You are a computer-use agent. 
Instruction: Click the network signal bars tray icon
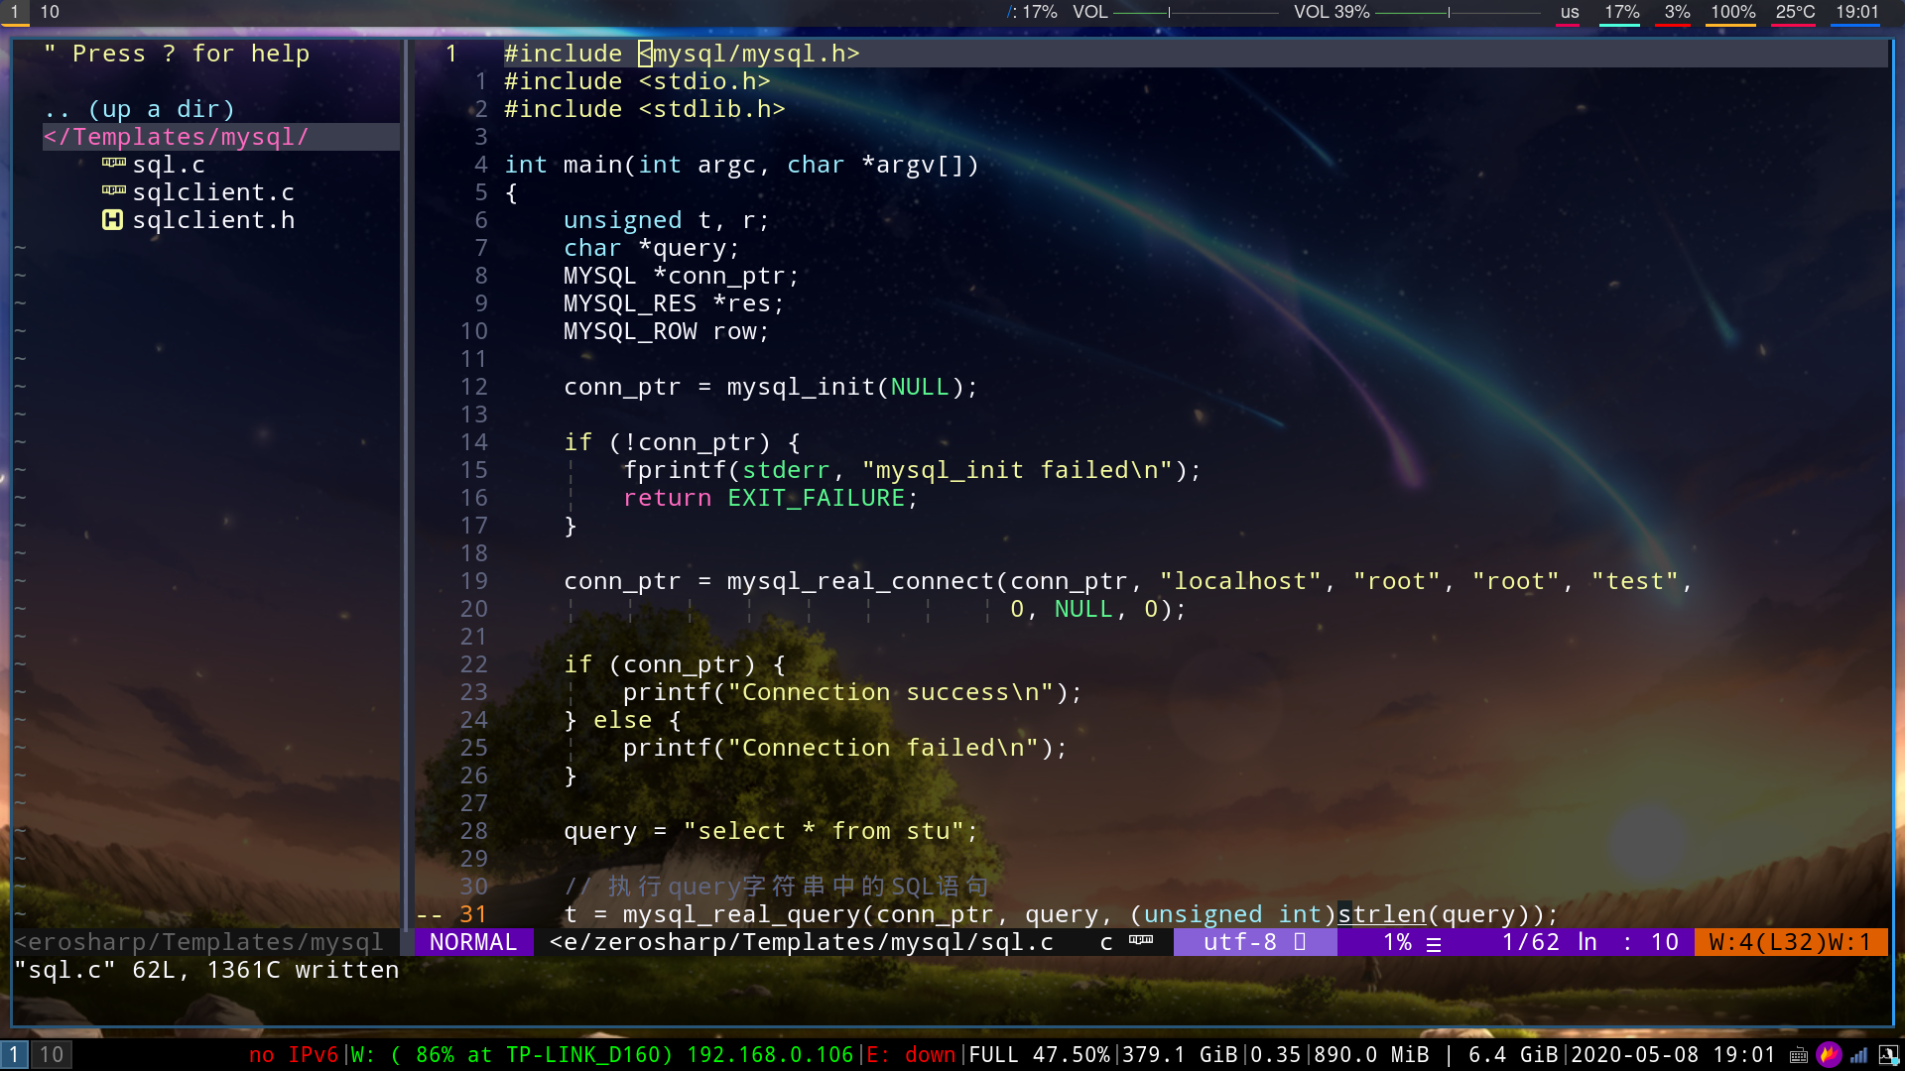pos(1858,1055)
